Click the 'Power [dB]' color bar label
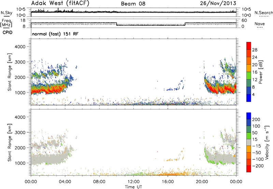 [x=260, y=72]
